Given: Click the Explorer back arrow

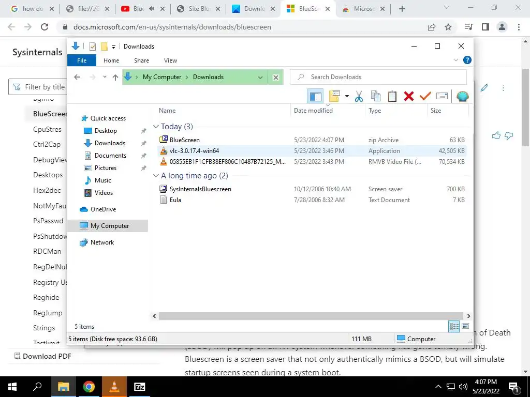Looking at the screenshot, I should 77,78.
